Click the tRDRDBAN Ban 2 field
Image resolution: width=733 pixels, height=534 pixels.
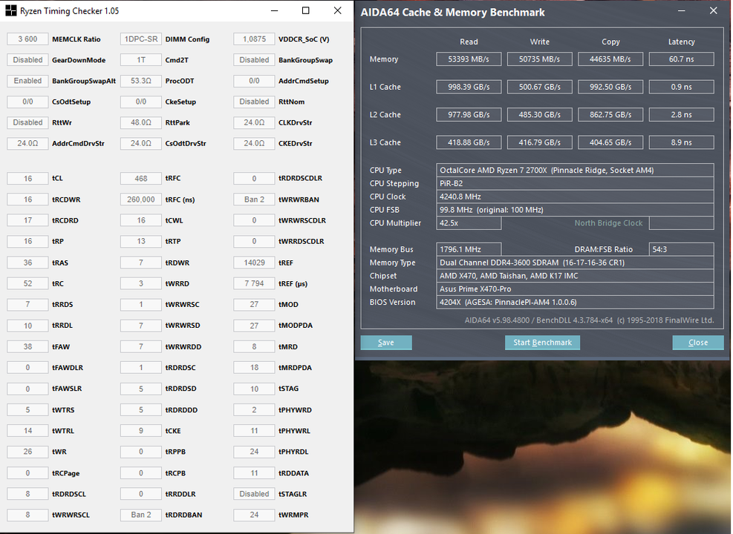(140, 515)
